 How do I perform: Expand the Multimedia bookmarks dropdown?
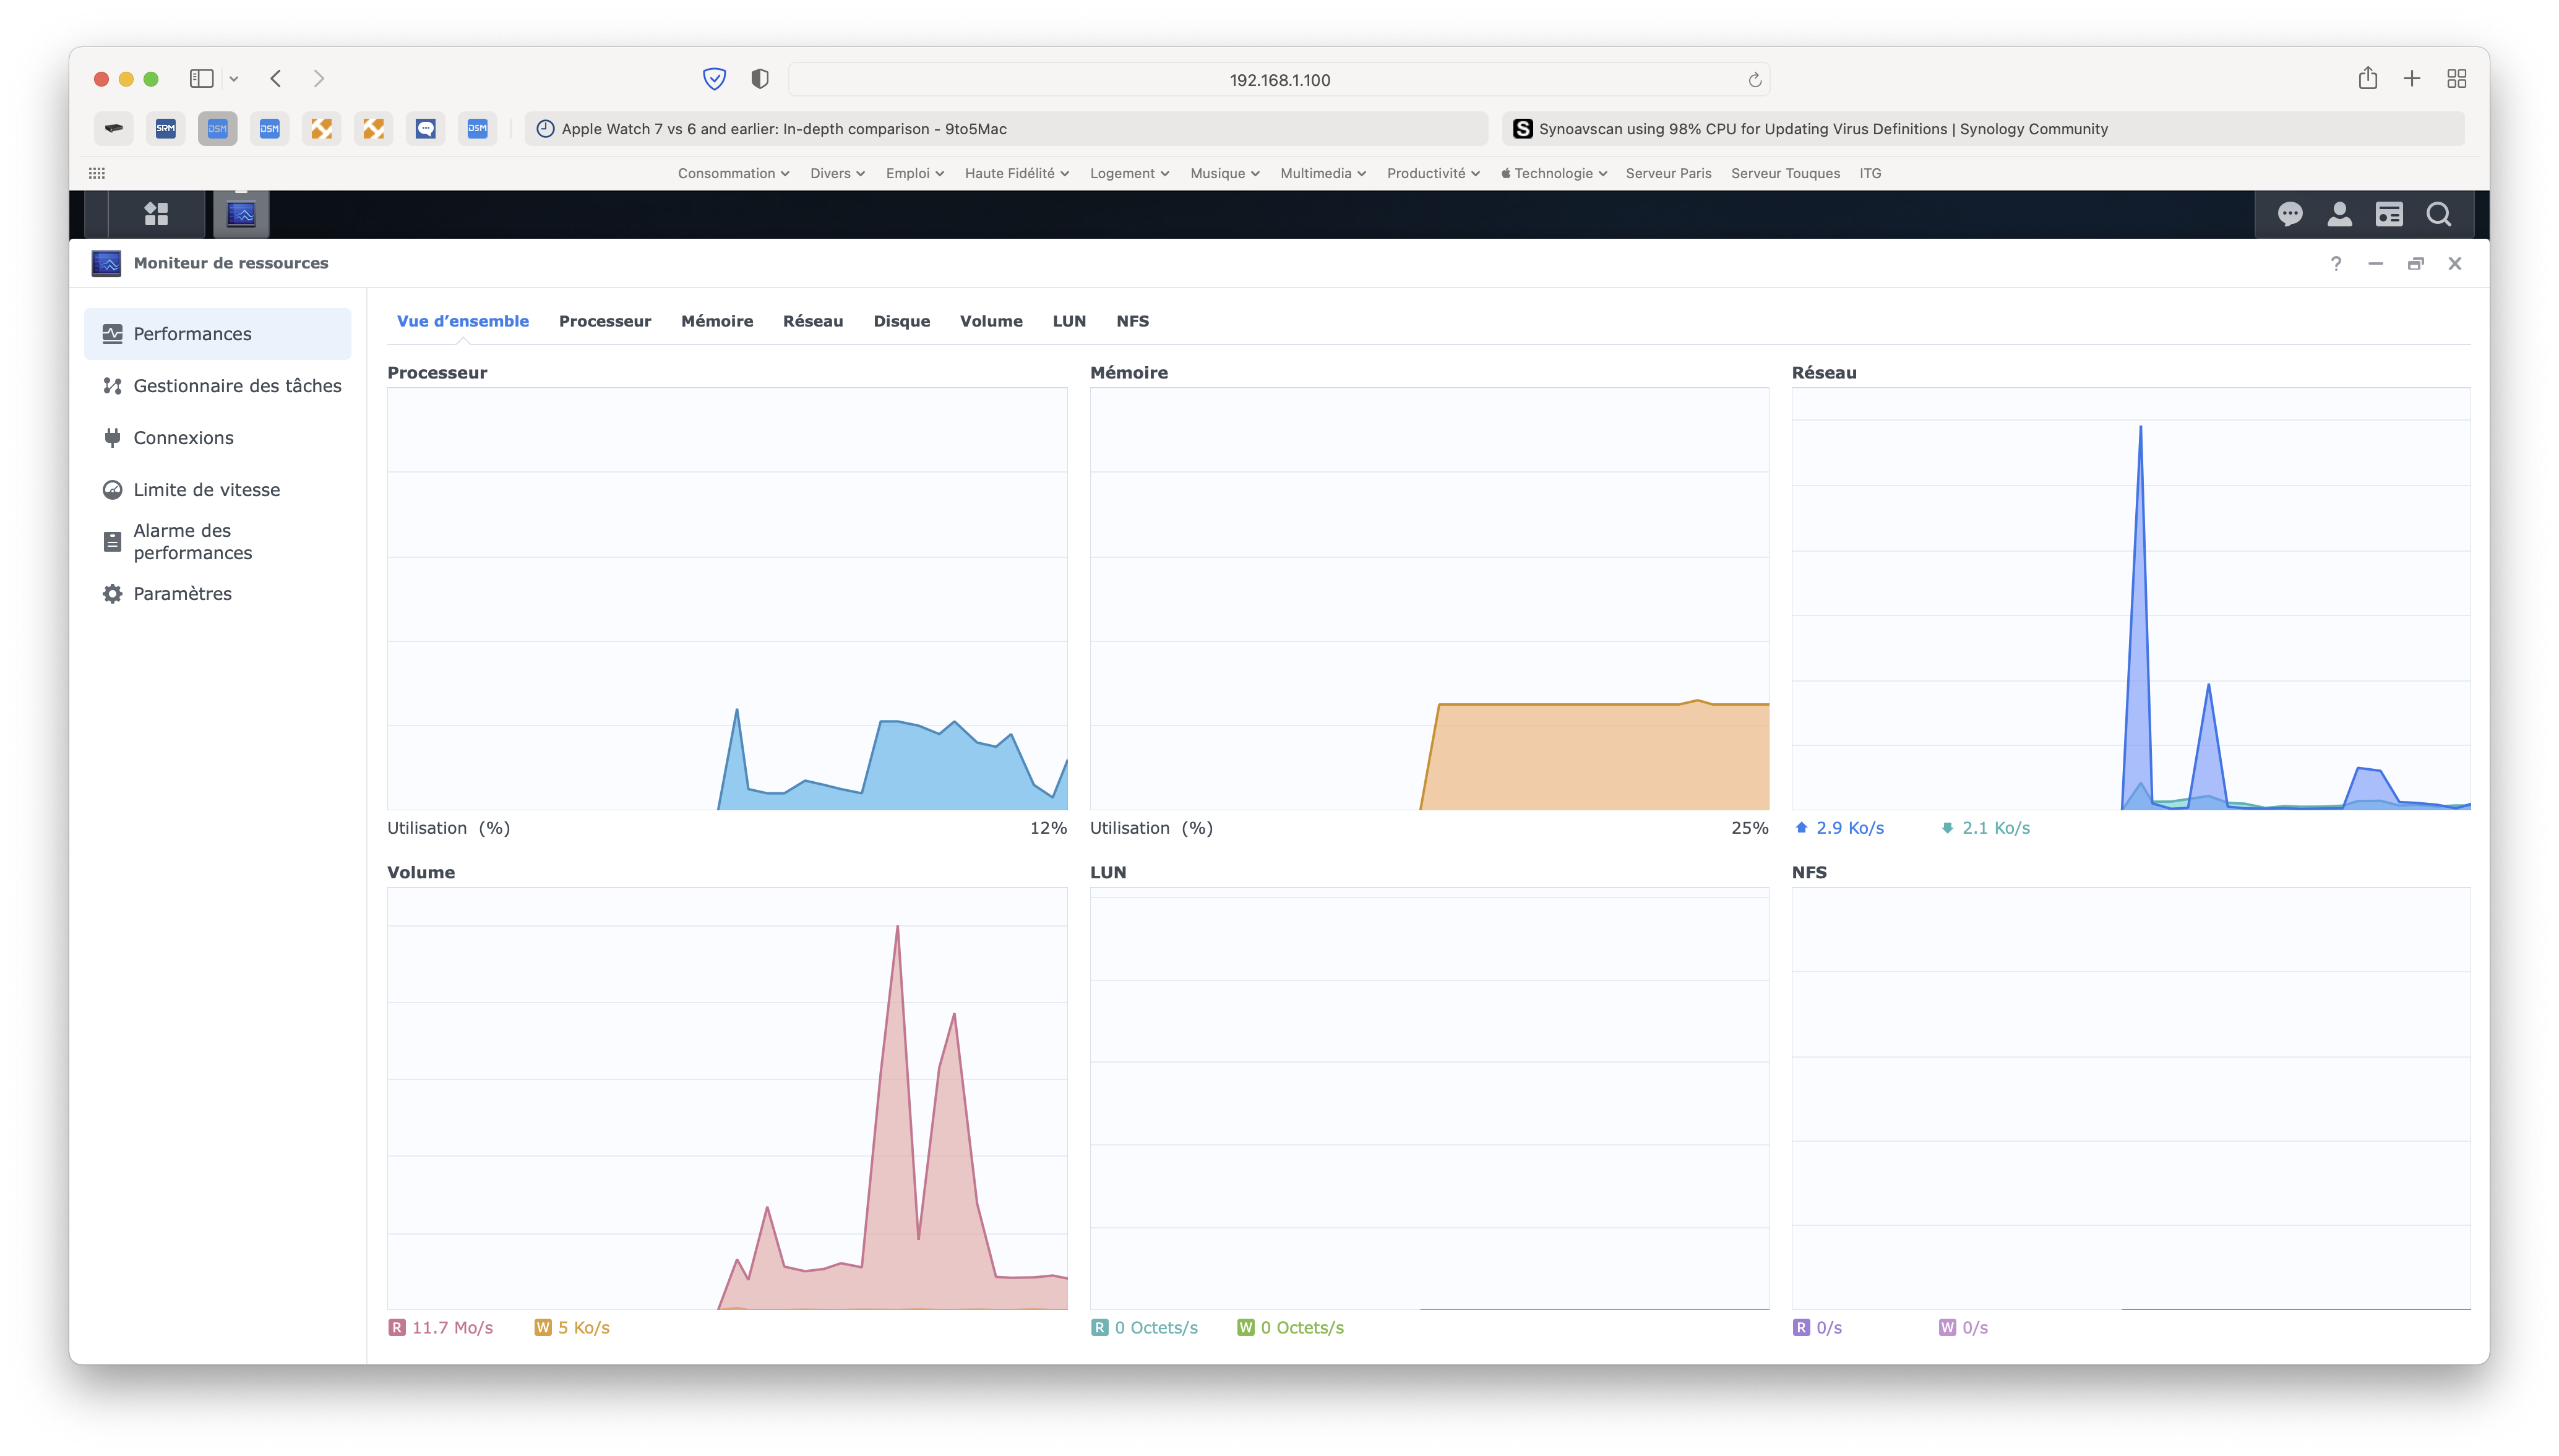pos(1322,173)
